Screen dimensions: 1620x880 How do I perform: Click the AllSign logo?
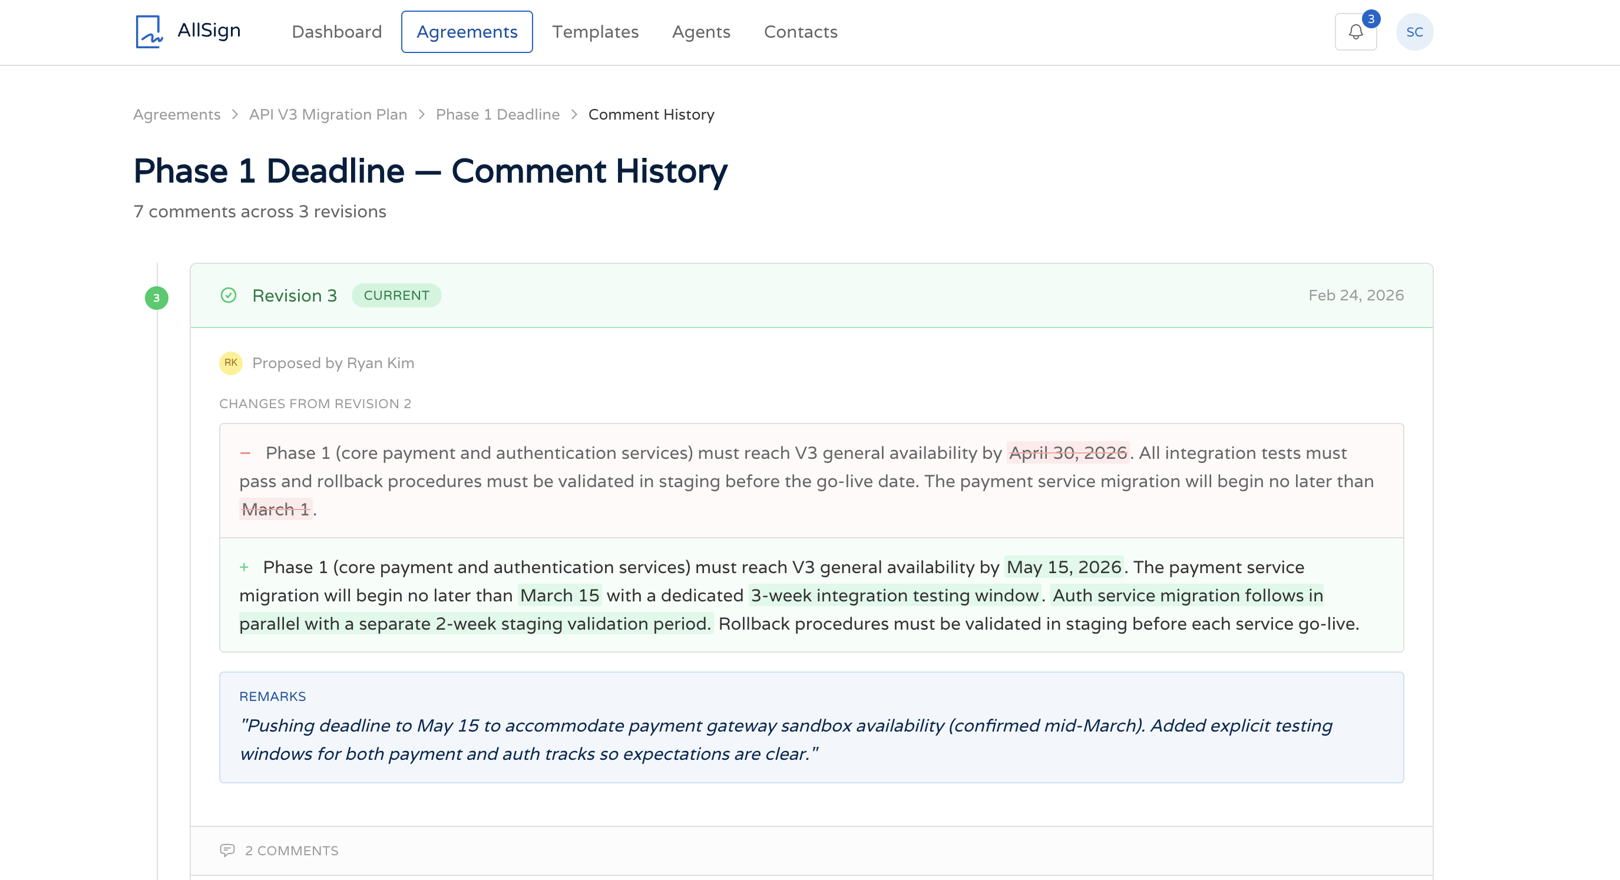pyautogui.click(x=187, y=30)
